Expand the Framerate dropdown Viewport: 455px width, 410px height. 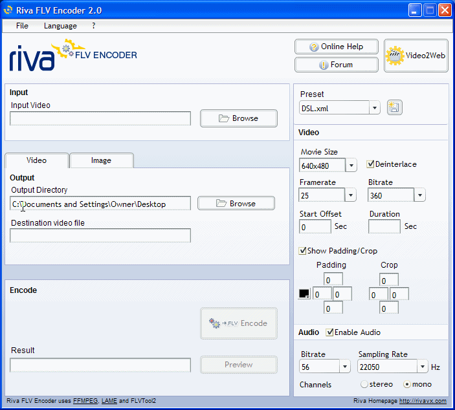pos(351,195)
